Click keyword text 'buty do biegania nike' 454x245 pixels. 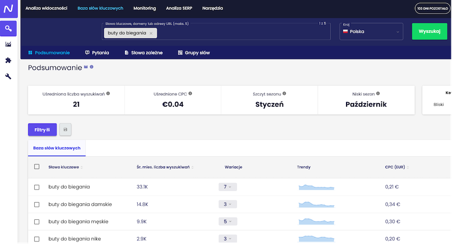pyautogui.click(x=75, y=238)
